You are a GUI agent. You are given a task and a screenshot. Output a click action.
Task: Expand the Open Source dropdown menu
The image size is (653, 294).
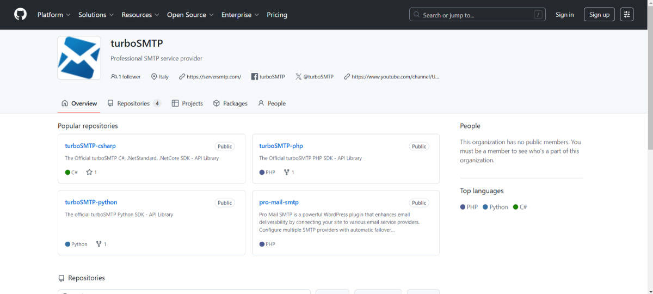pos(190,15)
